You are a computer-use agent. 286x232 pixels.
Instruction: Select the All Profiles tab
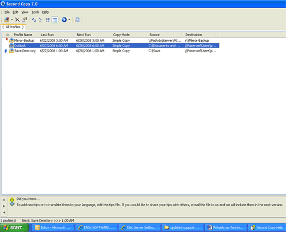click(x=13, y=27)
